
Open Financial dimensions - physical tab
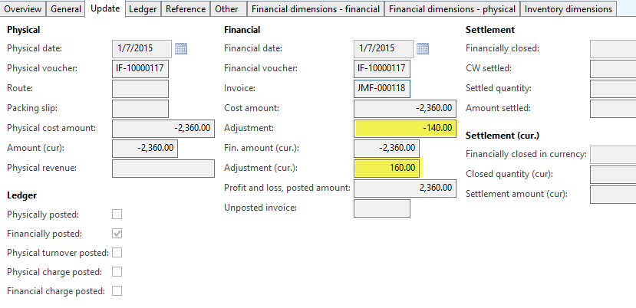coord(452,9)
